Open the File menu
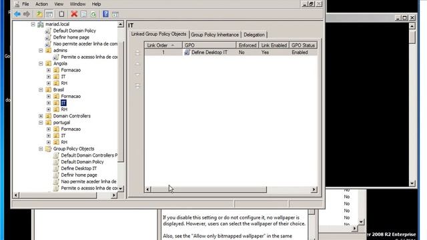427x240 pixels. (25, 4)
